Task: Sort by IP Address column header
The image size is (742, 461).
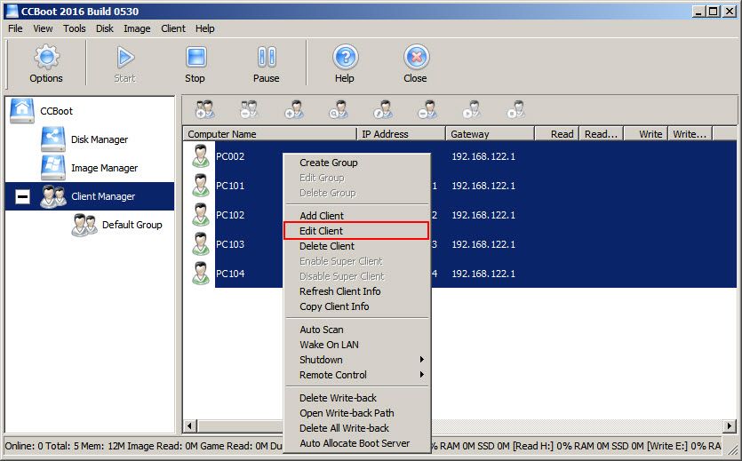Action: (x=402, y=134)
